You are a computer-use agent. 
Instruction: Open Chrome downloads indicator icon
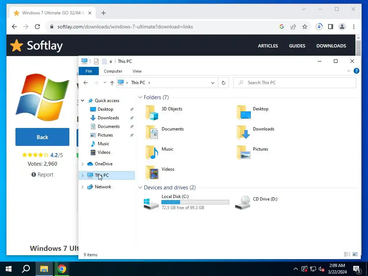click(x=319, y=27)
